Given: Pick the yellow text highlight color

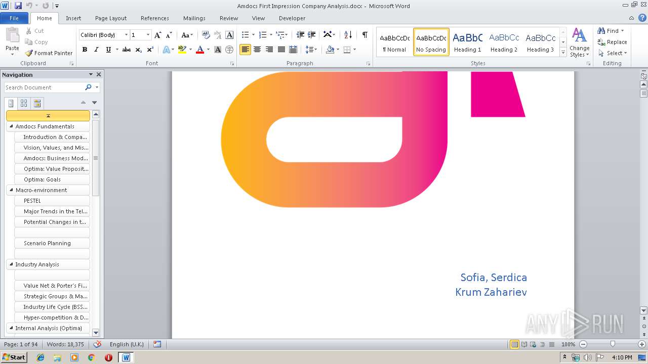Looking at the screenshot, I should click(x=182, y=50).
